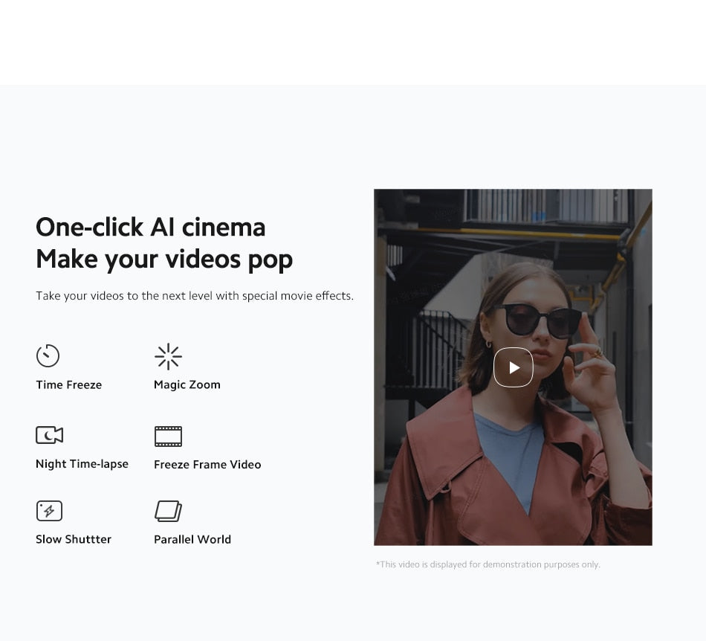This screenshot has height=641, width=706.
Task: Click the "Parallel World" text label
Action: point(192,539)
